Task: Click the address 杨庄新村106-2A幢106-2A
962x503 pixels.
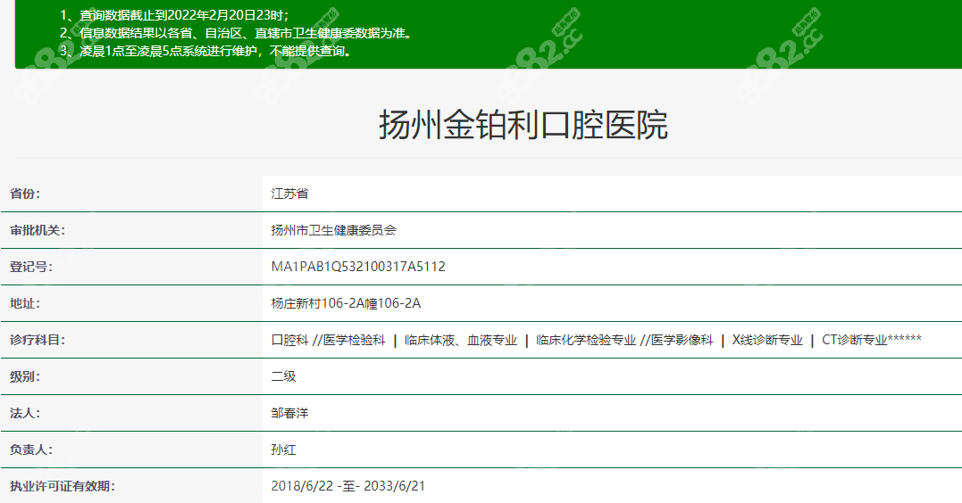Action: (346, 303)
